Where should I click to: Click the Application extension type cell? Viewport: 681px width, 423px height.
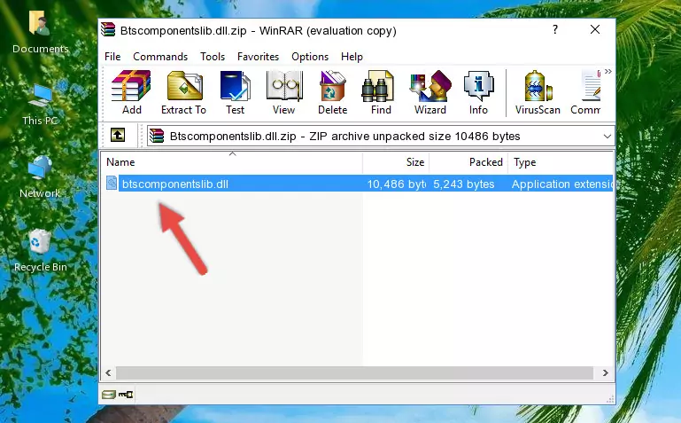562,184
